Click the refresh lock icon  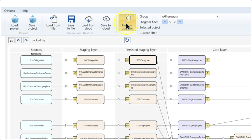coord(127,40)
